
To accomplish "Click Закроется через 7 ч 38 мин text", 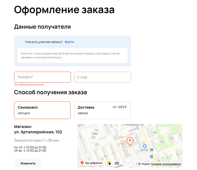I will pyautogui.click(x=36, y=140).
